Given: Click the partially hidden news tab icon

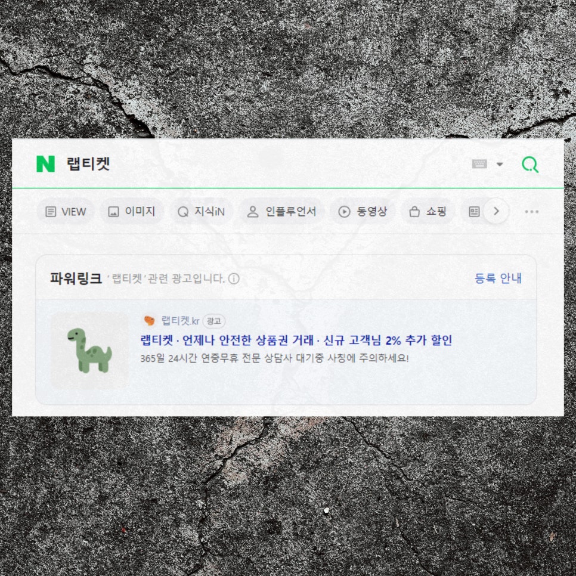Looking at the screenshot, I should [474, 212].
